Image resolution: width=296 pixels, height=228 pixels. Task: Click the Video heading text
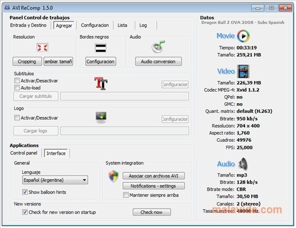point(226,71)
